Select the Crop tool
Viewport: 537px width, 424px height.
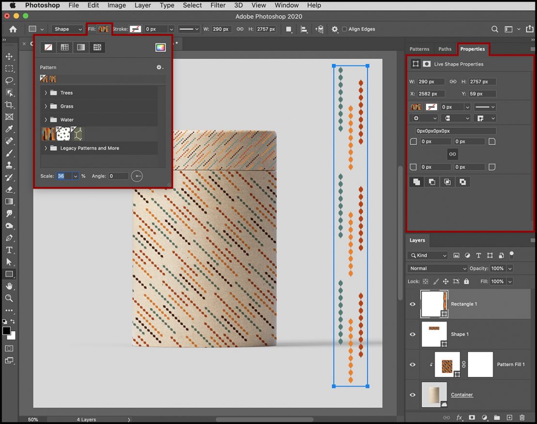point(9,105)
